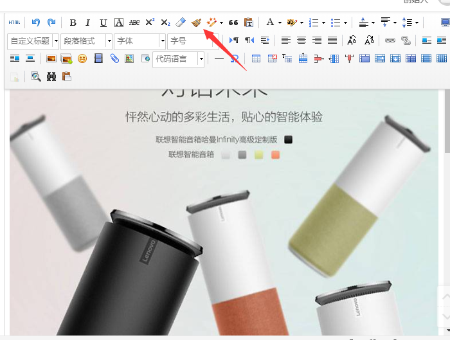Insert a hyperlink
Viewport: 450px width, 340px height.
[390, 40]
